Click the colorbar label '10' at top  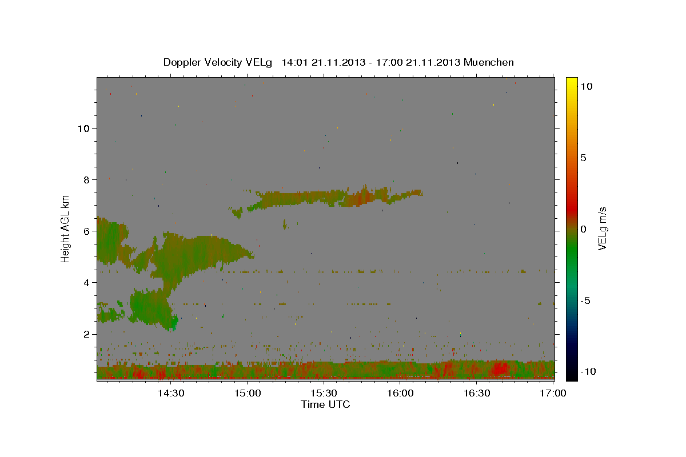tap(586, 86)
